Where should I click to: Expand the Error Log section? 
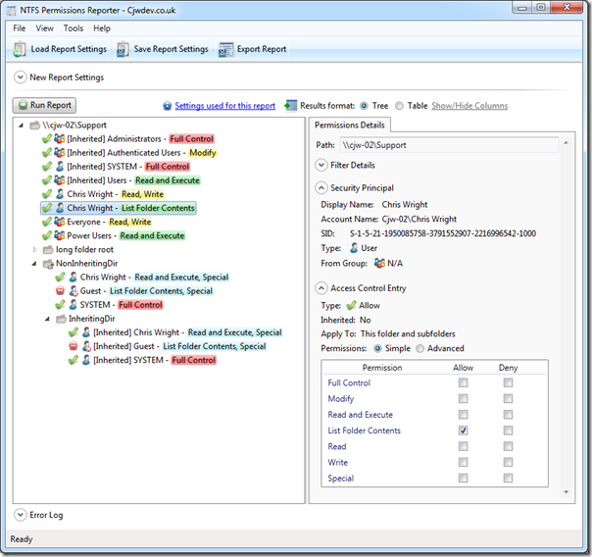[20, 515]
